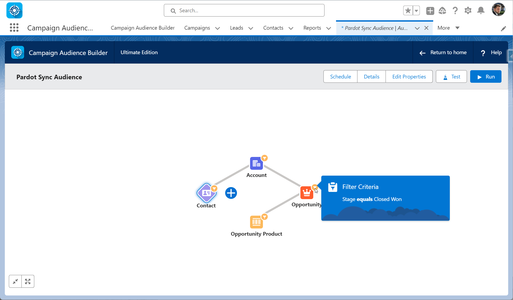The height and width of the screenshot is (300, 513).
Task: Click the Contact node filter badge
Action: tap(214, 189)
